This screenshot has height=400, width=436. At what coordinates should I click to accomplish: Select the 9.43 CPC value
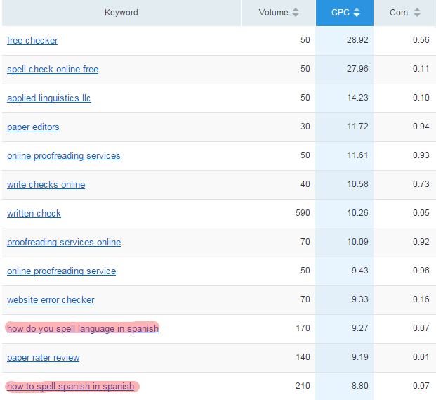coord(359,271)
